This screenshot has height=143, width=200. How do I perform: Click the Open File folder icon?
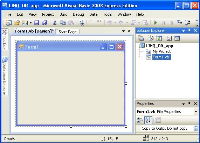click(17, 23)
